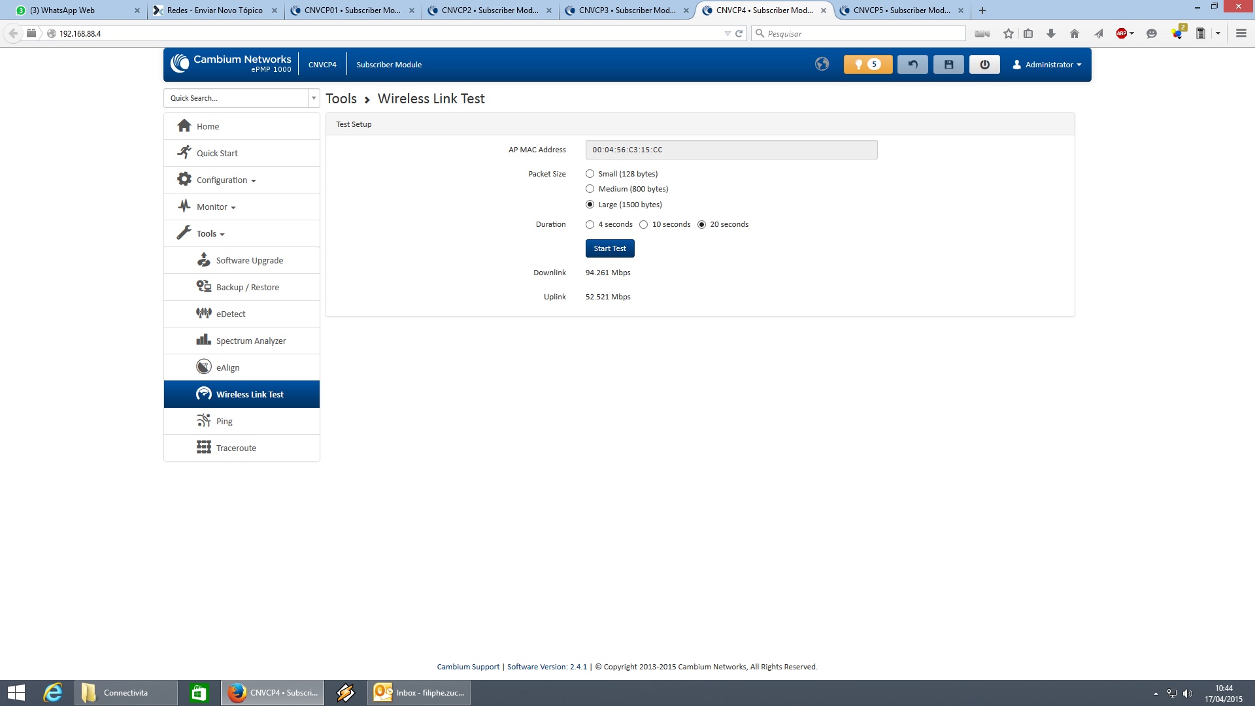Click the save configuration floppy icon
Image resolution: width=1255 pixels, height=706 pixels.
[x=948, y=64]
